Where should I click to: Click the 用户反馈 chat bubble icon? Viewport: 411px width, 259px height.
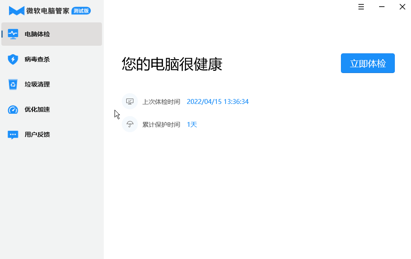(13, 134)
